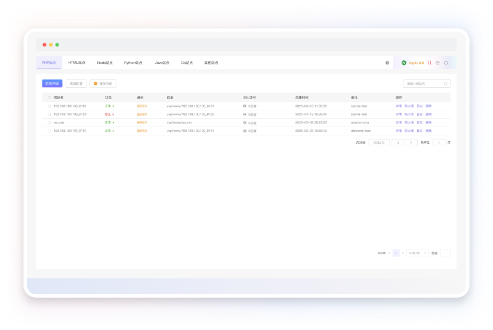493x330 pixels.
Task: Restart Nginx using the reload icon
Action: [446, 63]
